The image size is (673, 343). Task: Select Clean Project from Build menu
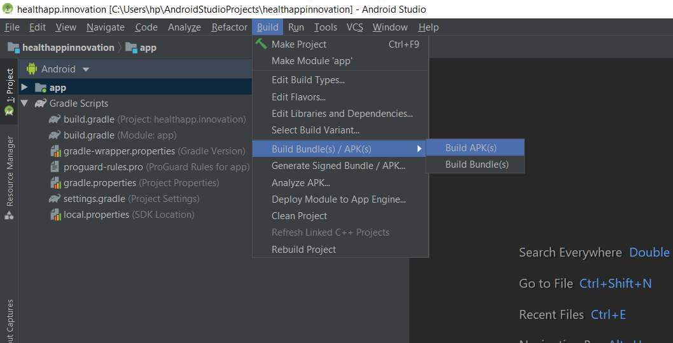click(x=299, y=216)
